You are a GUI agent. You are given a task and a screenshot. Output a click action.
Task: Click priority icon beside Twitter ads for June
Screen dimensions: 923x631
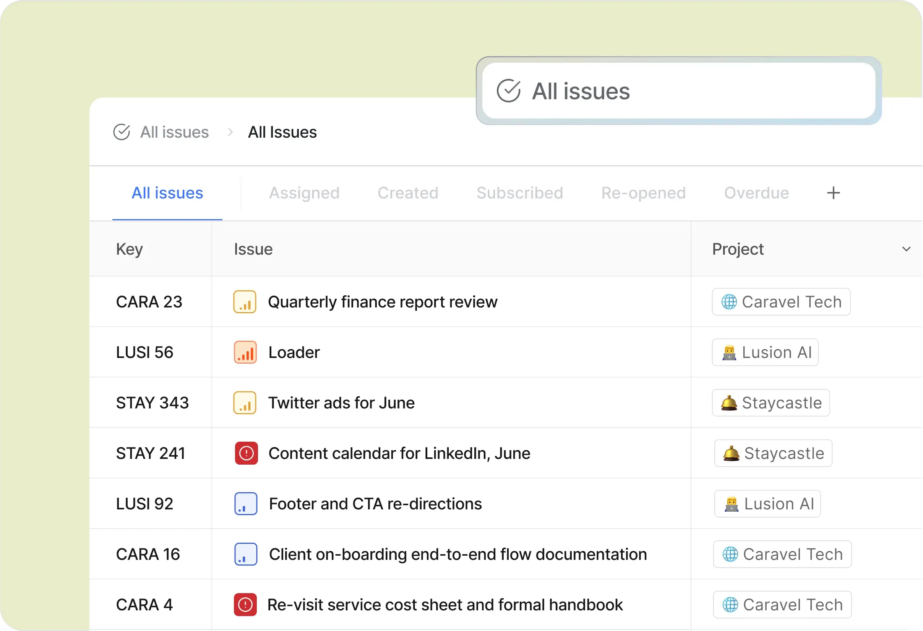(245, 403)
